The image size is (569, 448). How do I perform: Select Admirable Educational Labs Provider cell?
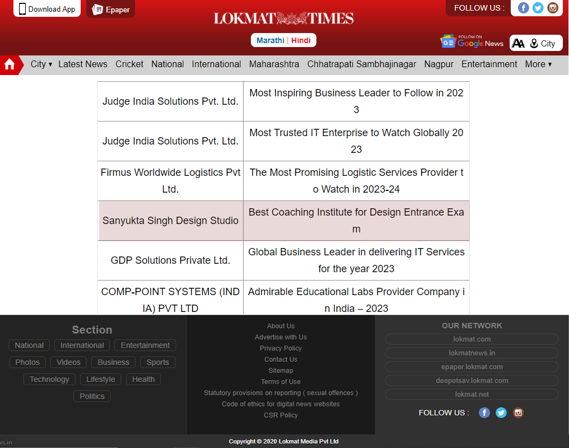356,297
